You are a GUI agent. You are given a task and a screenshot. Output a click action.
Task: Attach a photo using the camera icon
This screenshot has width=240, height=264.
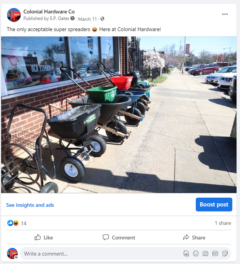pos(205,253)
